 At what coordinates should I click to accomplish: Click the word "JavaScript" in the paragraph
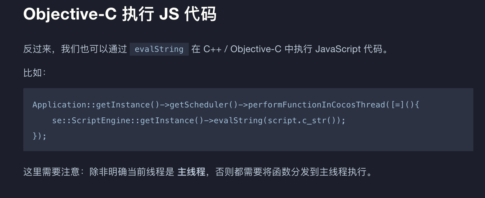[338, 49]
